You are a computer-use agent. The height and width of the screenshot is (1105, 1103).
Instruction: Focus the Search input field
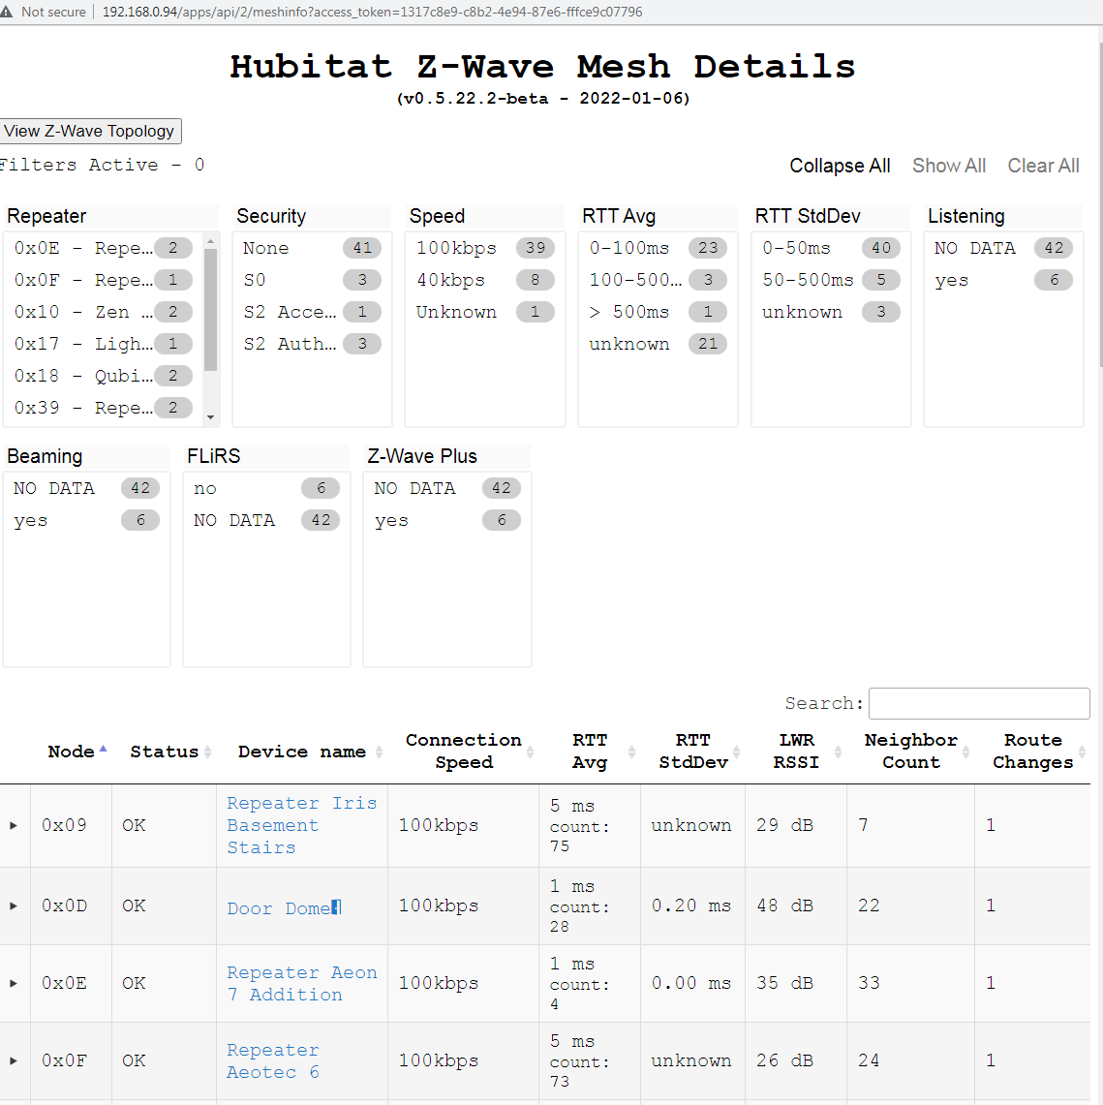(979, 703)
